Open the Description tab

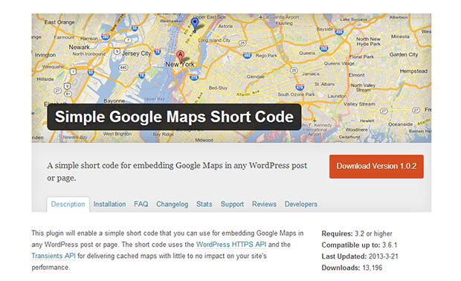(x=68, y=204)
